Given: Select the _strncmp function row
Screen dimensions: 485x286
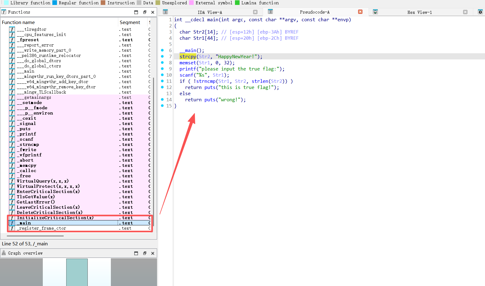Looking at the screenshot, I should [x=79, y=144].
